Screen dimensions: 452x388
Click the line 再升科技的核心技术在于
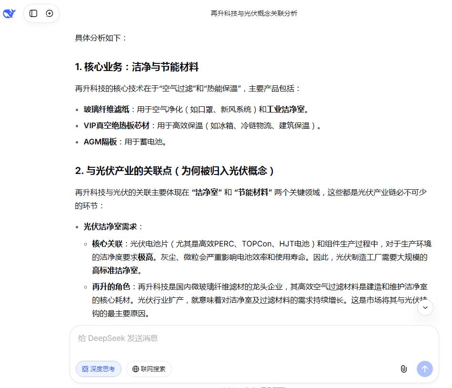(187, 88)
